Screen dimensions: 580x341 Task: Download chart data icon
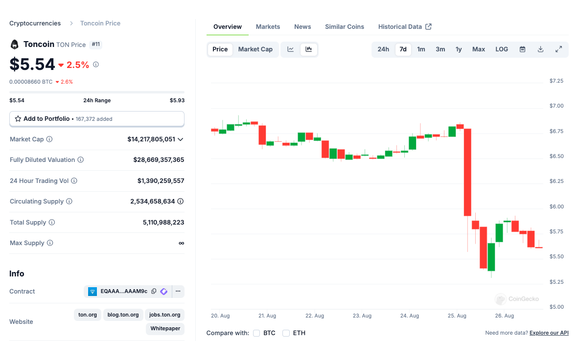(x=540, y=49)
